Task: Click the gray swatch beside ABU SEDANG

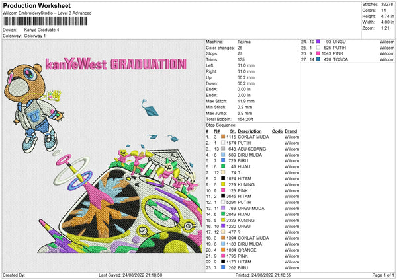Action: [x=223, y=149]
